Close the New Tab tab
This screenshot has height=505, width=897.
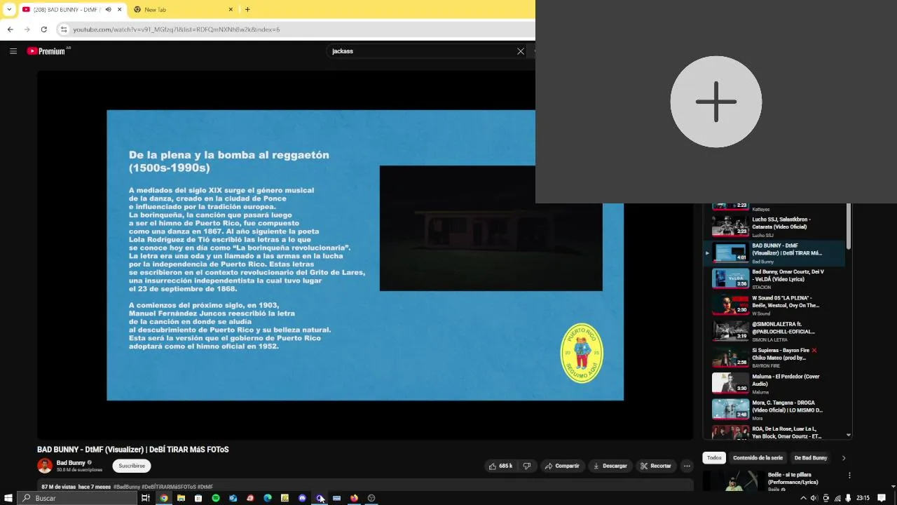point(231,10)
